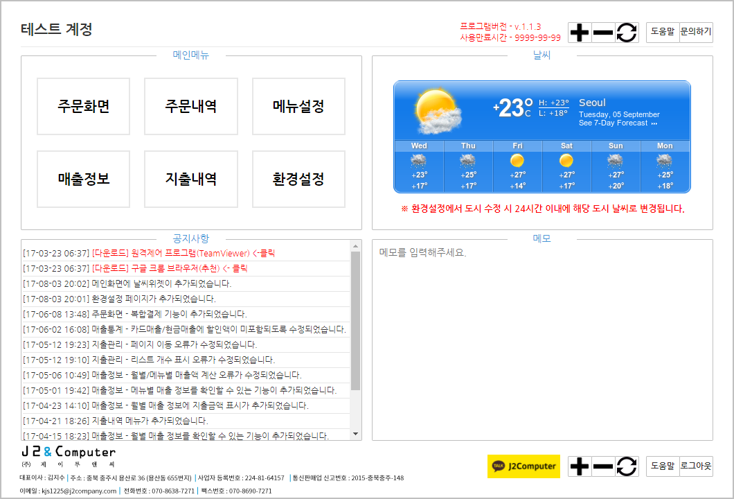Select the Sat sunny forecast icon
The image size is (734, 499).
click(566, 161)
